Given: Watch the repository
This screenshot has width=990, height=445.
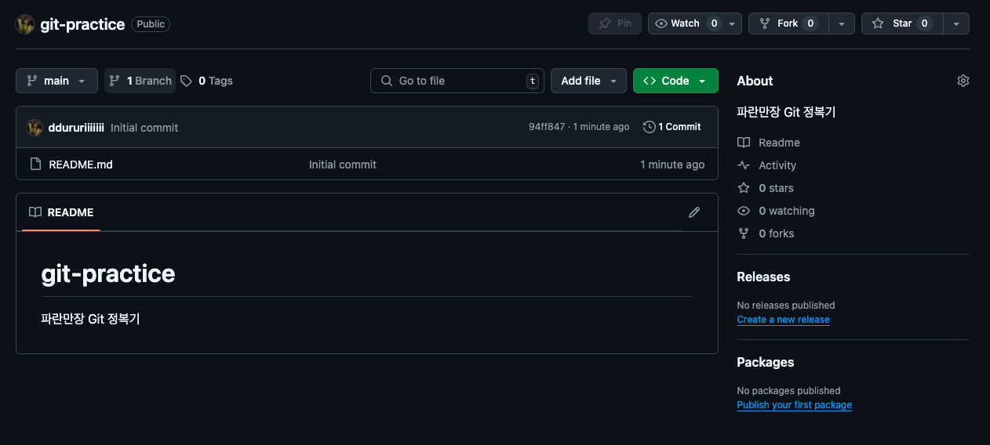Looking at the screenshot, I should click(685, 24).
